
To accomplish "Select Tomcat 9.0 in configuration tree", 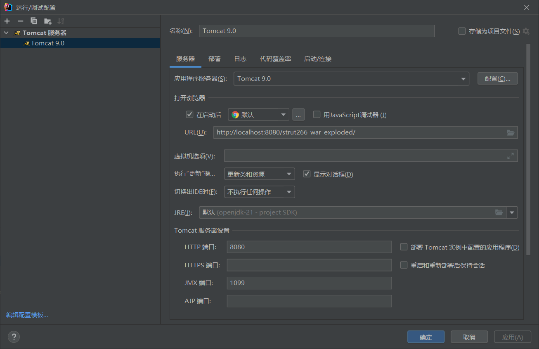I will pyautogui.click(x=80, y=43).
